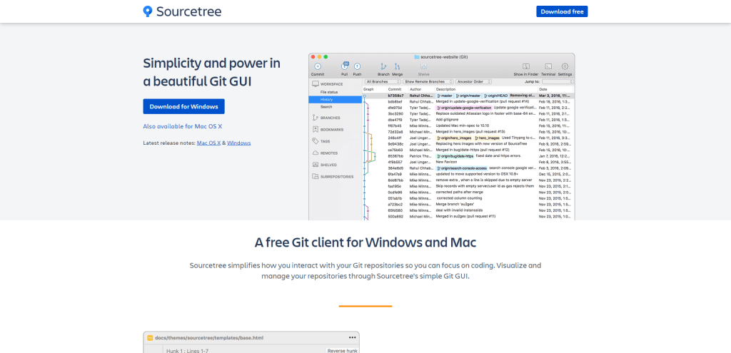The image size is (731, 353).
Task: Select commit bdb8bef merged pull request #14
Action: pyautogui.click(x=468, y=101)
